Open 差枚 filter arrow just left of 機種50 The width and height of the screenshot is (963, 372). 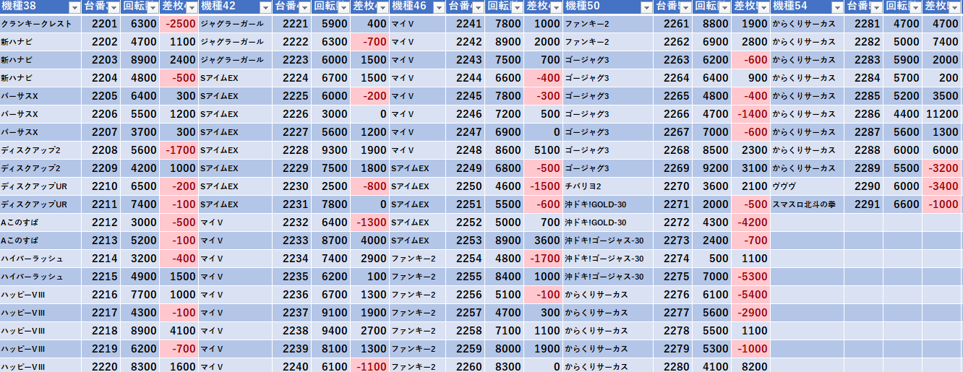(x=555, y=7)
